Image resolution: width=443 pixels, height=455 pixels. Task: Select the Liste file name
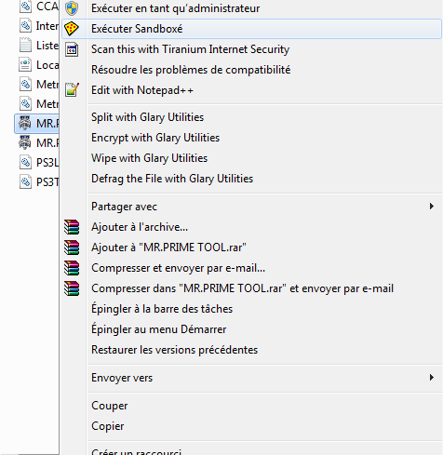point(47,46)
